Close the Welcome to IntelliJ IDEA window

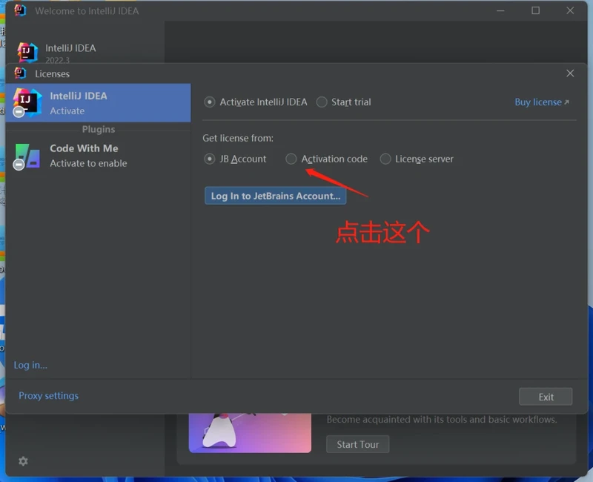tap(570, 10)
